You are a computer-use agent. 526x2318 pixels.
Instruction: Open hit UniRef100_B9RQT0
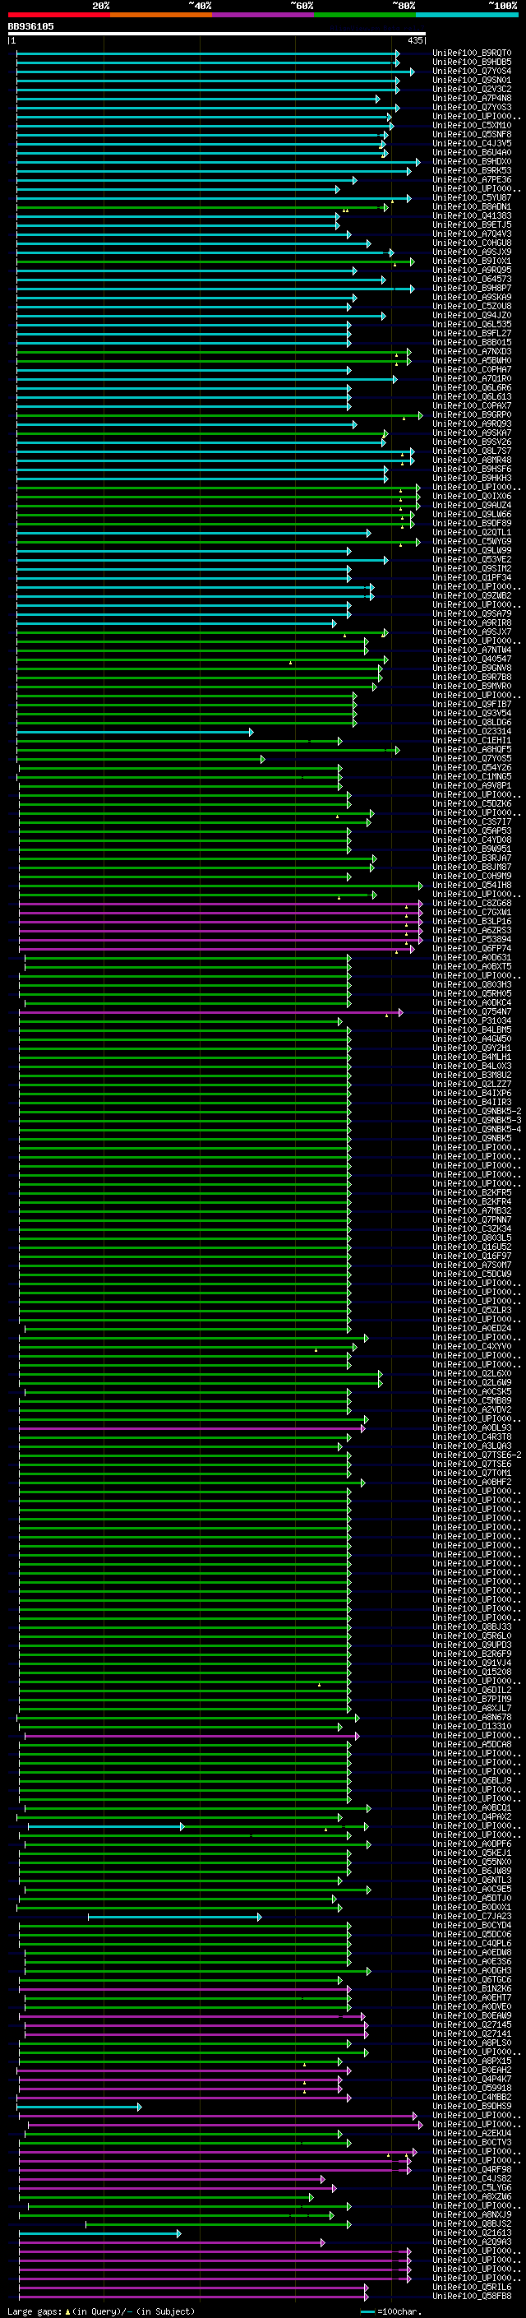pyautogui.click(x=472, y=53)
